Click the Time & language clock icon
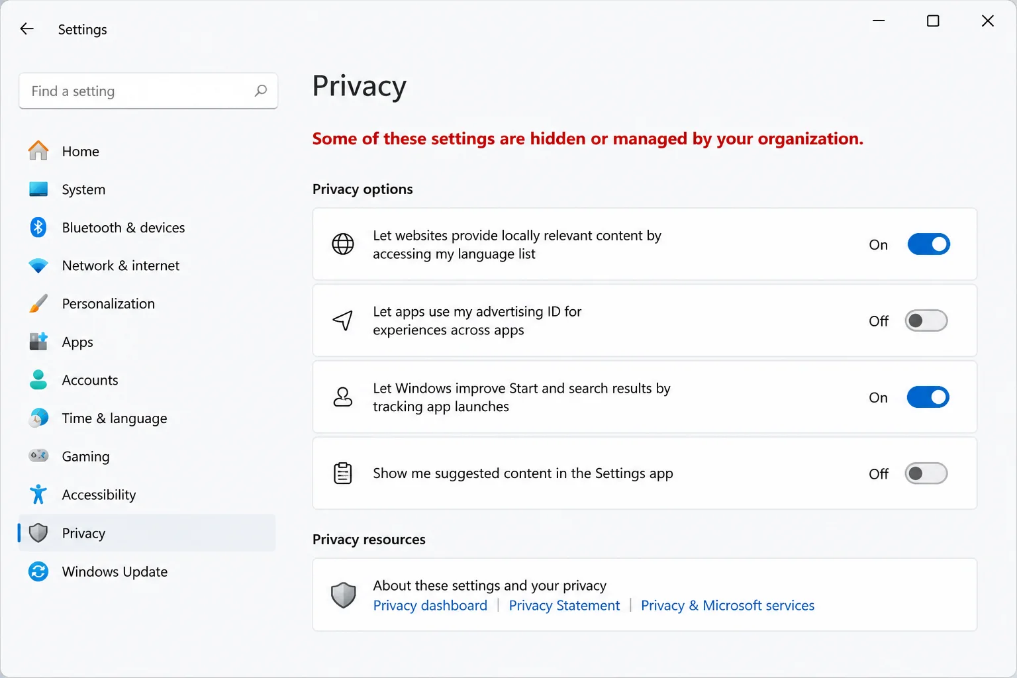The width and height of the screenshot is (1017, 678). point(38,418)
